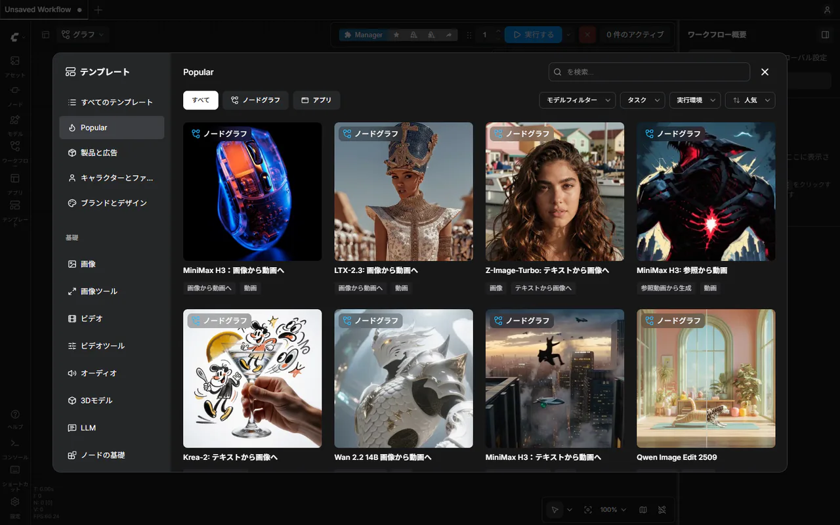Image resolution: width=840 pixels, height=525 pixels.
Task: Click the fit-view icon beside 100% zoom
Action: [588, 510]
